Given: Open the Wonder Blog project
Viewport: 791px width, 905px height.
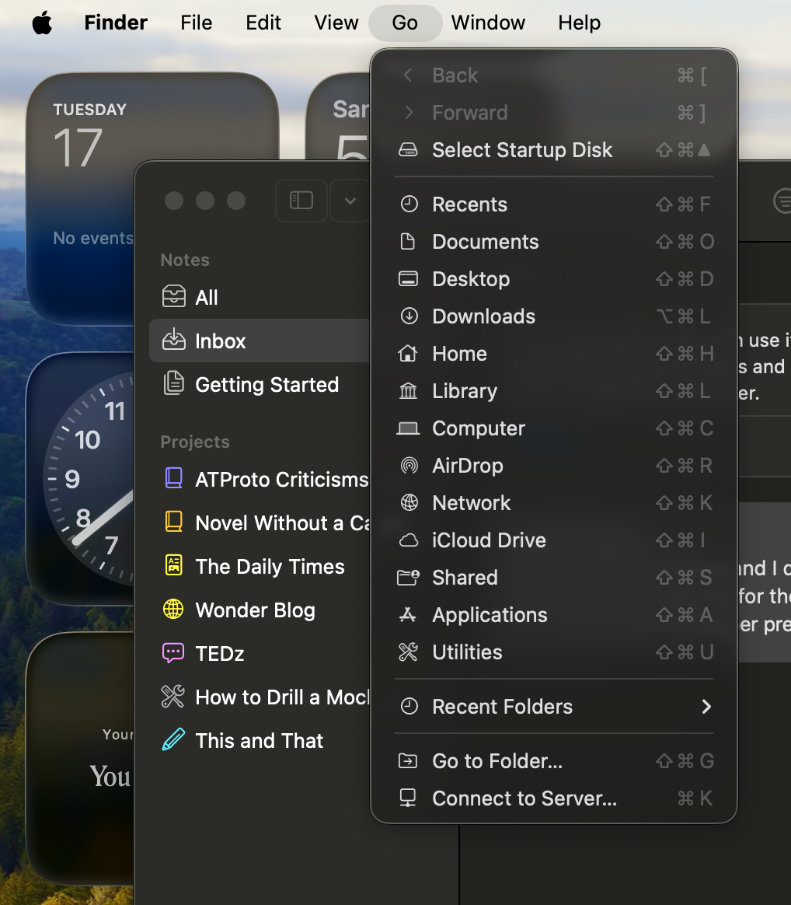Looking at the screenshot, I should (x=260, y=610).
